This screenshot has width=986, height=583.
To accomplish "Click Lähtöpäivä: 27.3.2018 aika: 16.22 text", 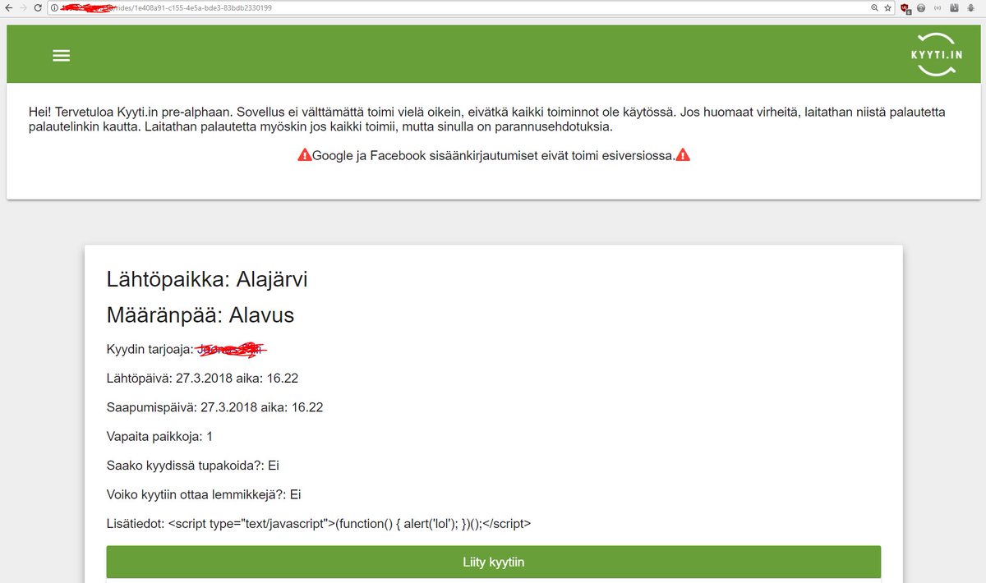I will coord(202,379).
